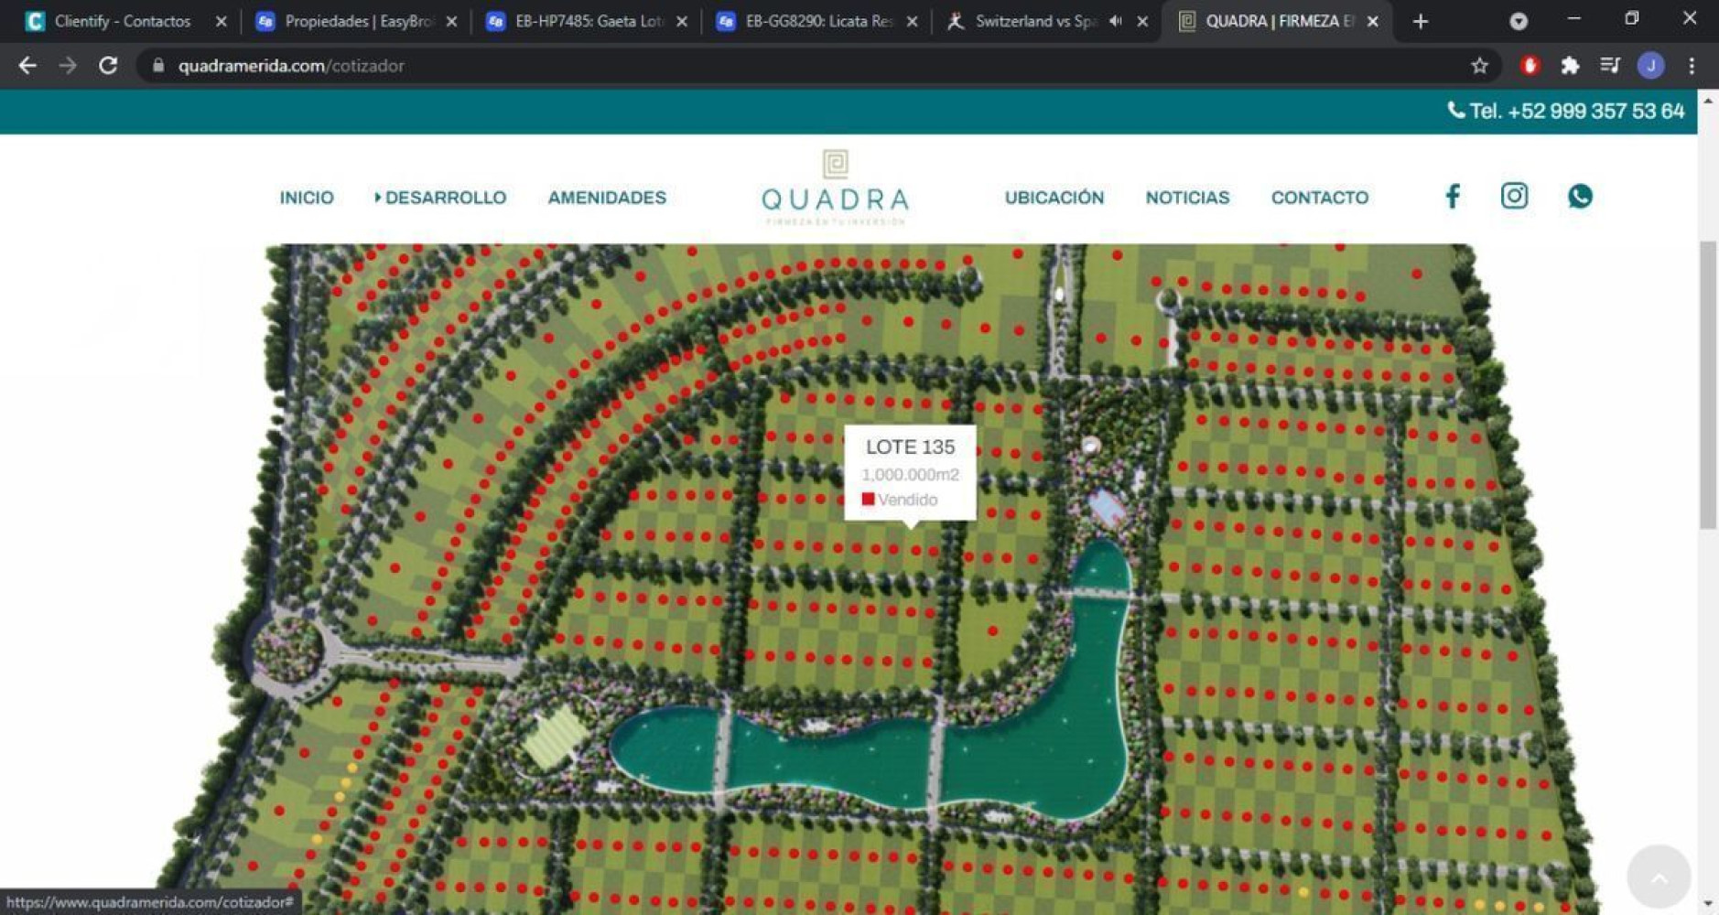Open the Chrome extensions puzzle icon
The width and height of the screenshot is (1719, 915).
(x=1570, y=66)
